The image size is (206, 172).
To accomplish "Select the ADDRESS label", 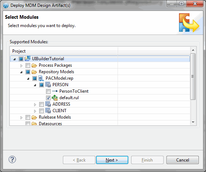I will (61, 104).
